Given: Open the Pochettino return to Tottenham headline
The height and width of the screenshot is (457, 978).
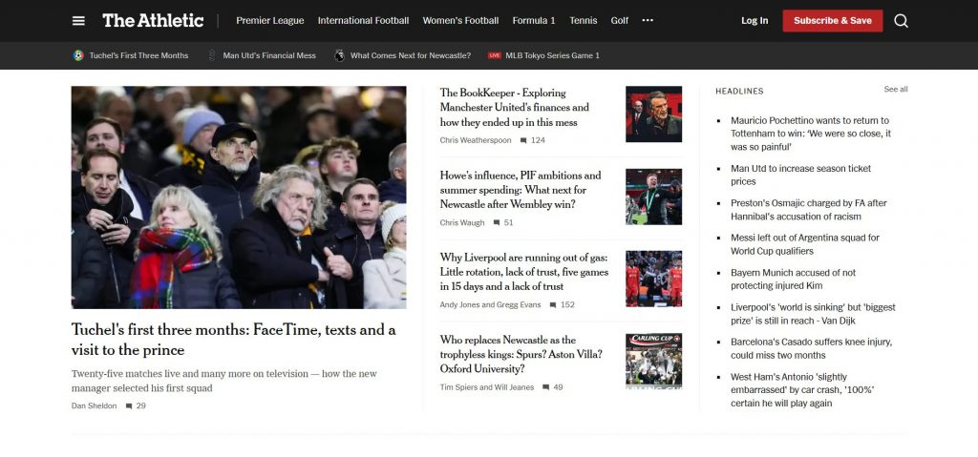Looking at the screenshot, I should pos(811,134).
